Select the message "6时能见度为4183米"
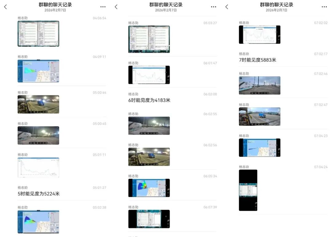The width and height of the screenshot is (332, 237). pyautogui.click(x=149, y=100)
